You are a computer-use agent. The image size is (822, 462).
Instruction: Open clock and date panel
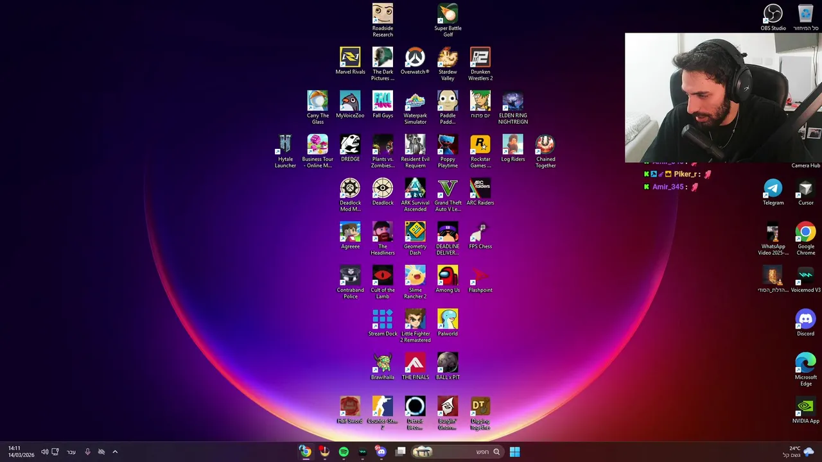[x=21, y=452]
